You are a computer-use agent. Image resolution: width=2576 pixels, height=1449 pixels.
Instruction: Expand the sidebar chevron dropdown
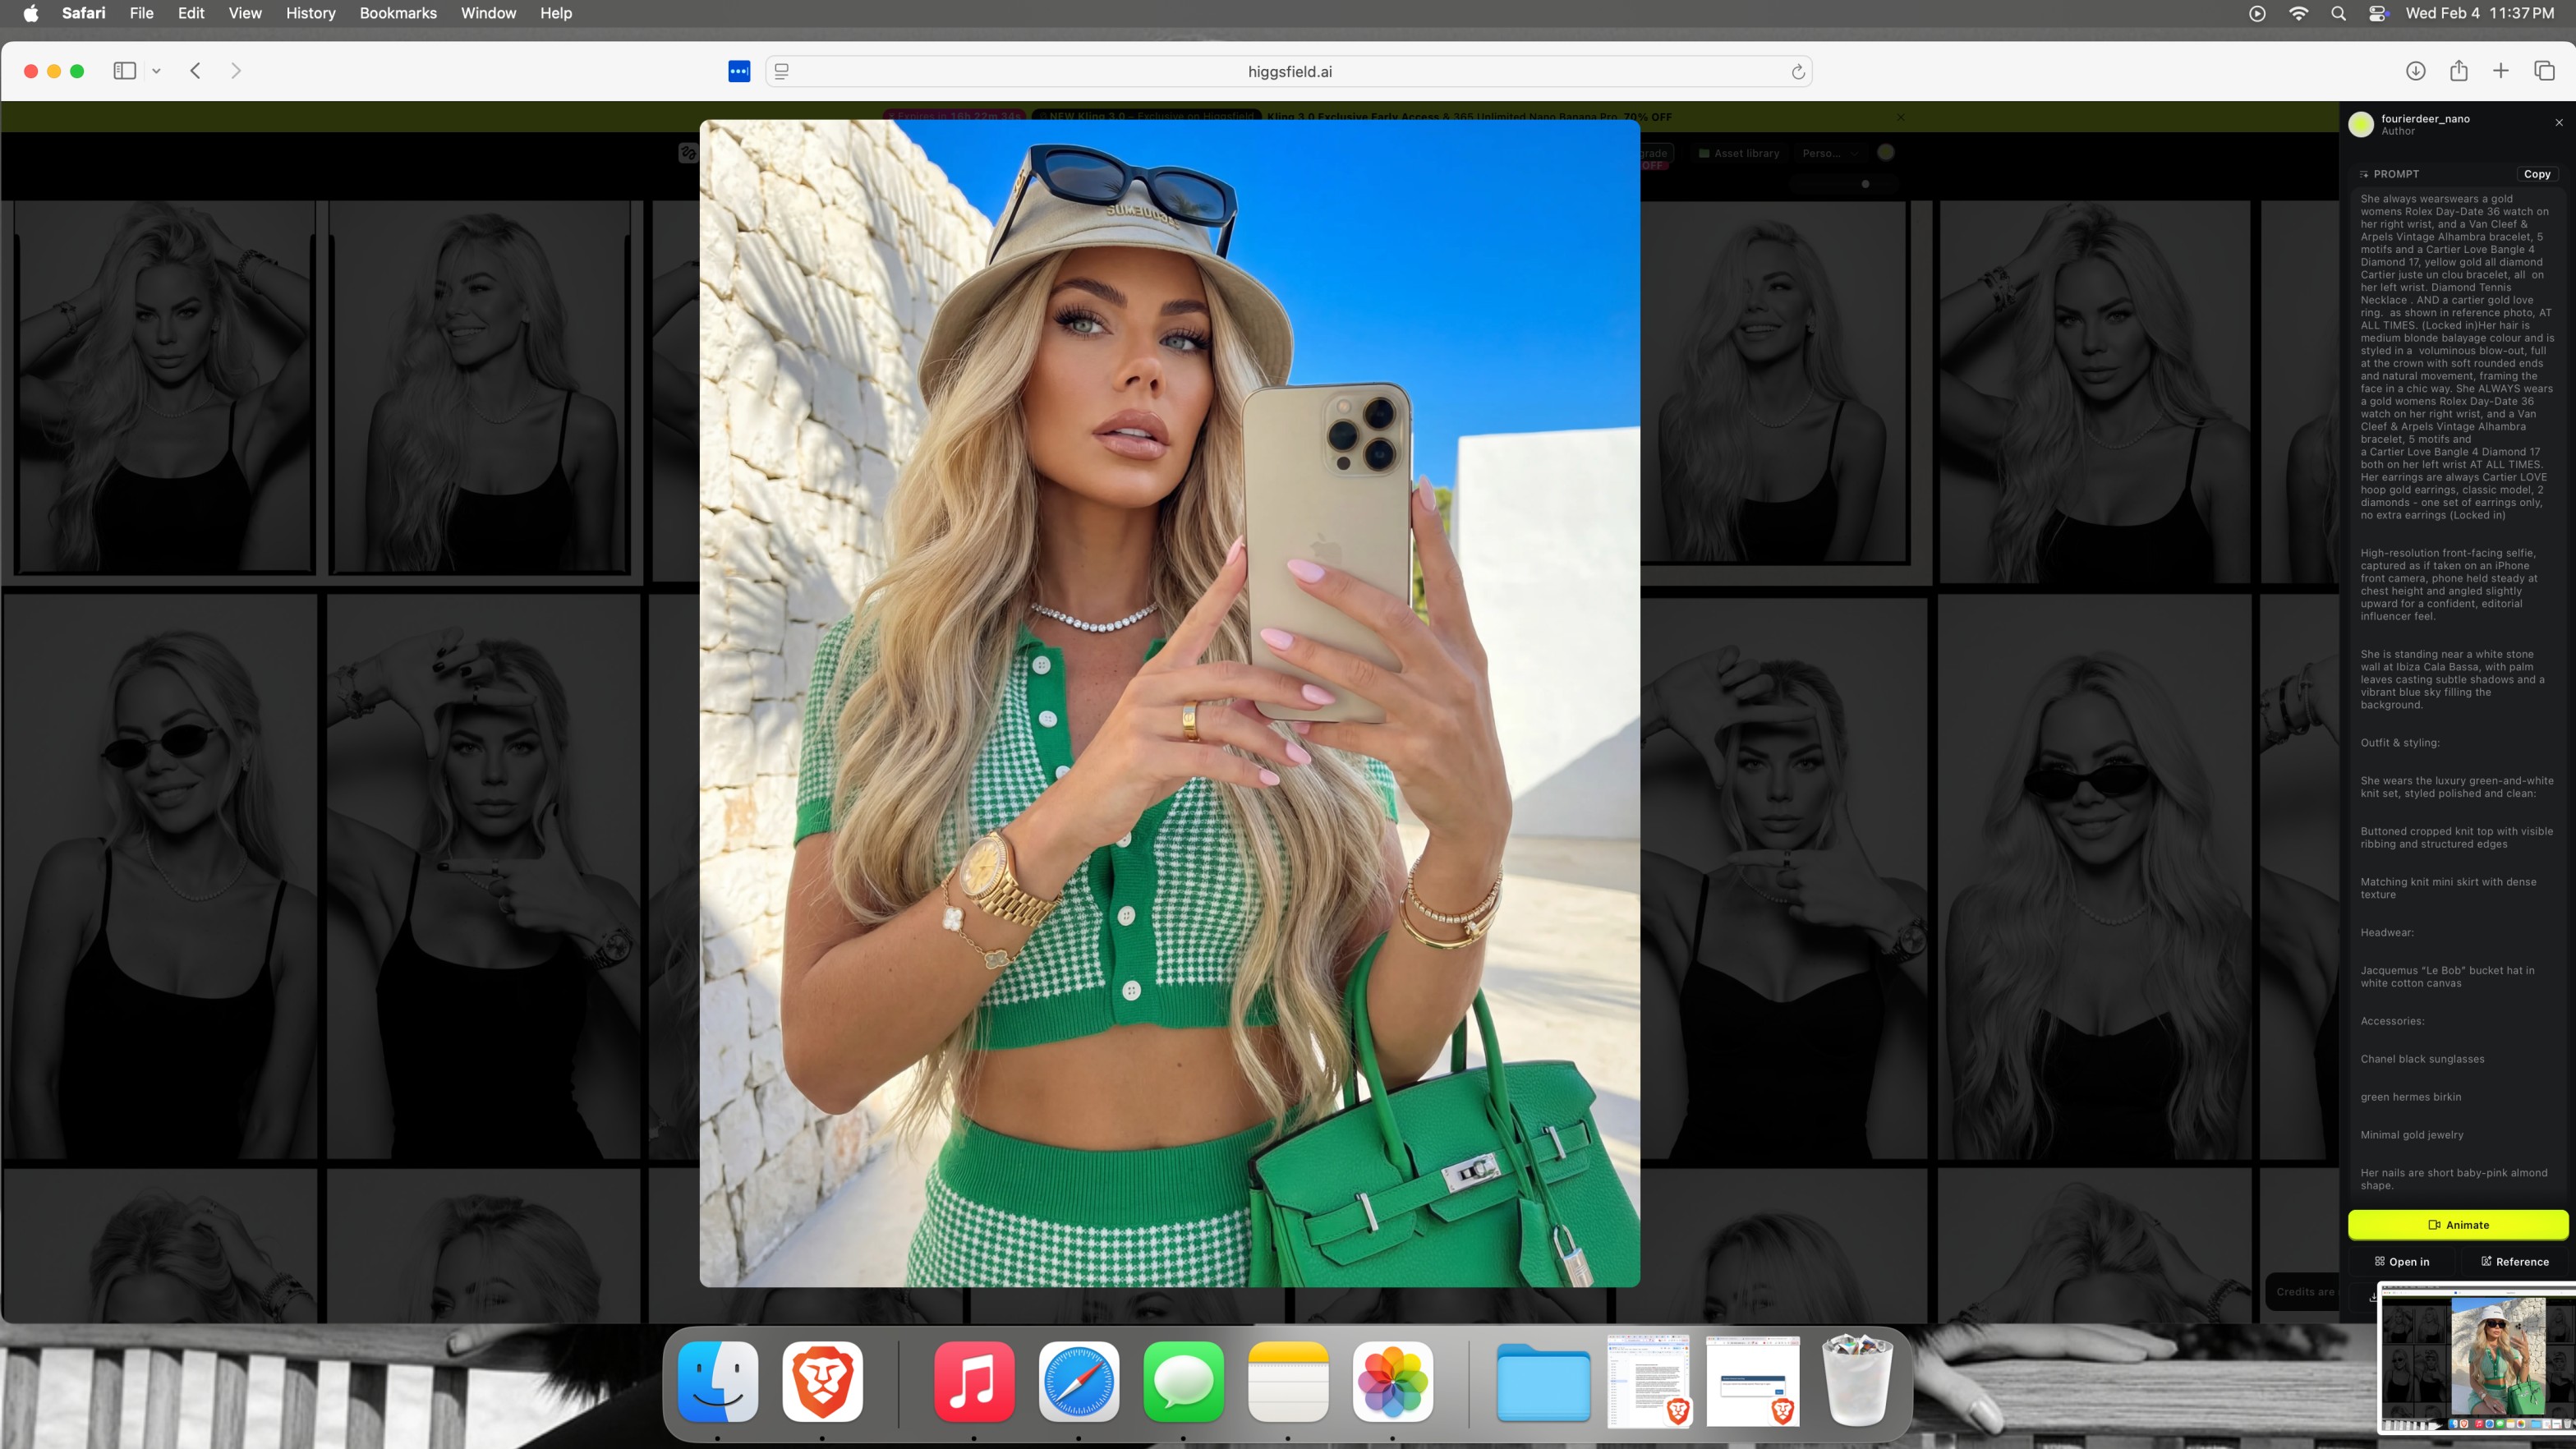(156, 71)
